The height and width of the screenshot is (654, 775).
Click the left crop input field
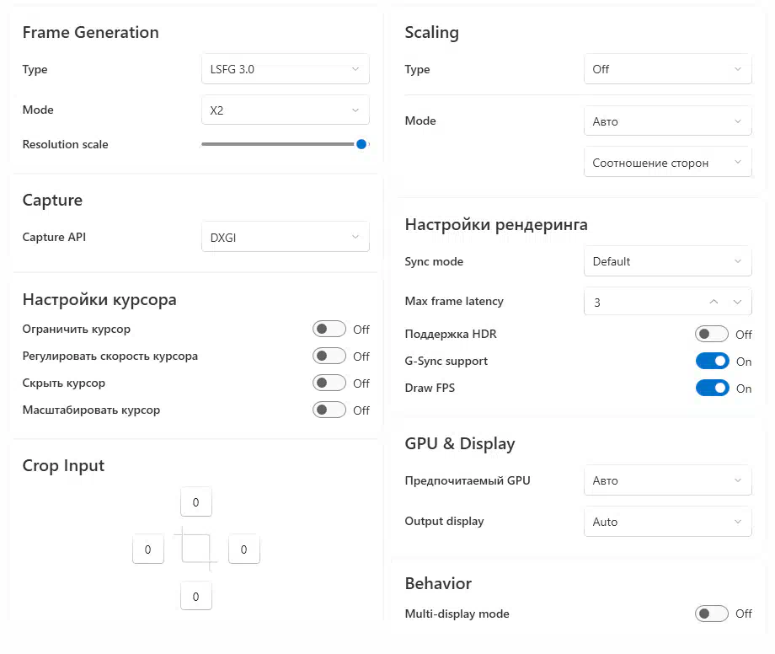coord(148,549)
